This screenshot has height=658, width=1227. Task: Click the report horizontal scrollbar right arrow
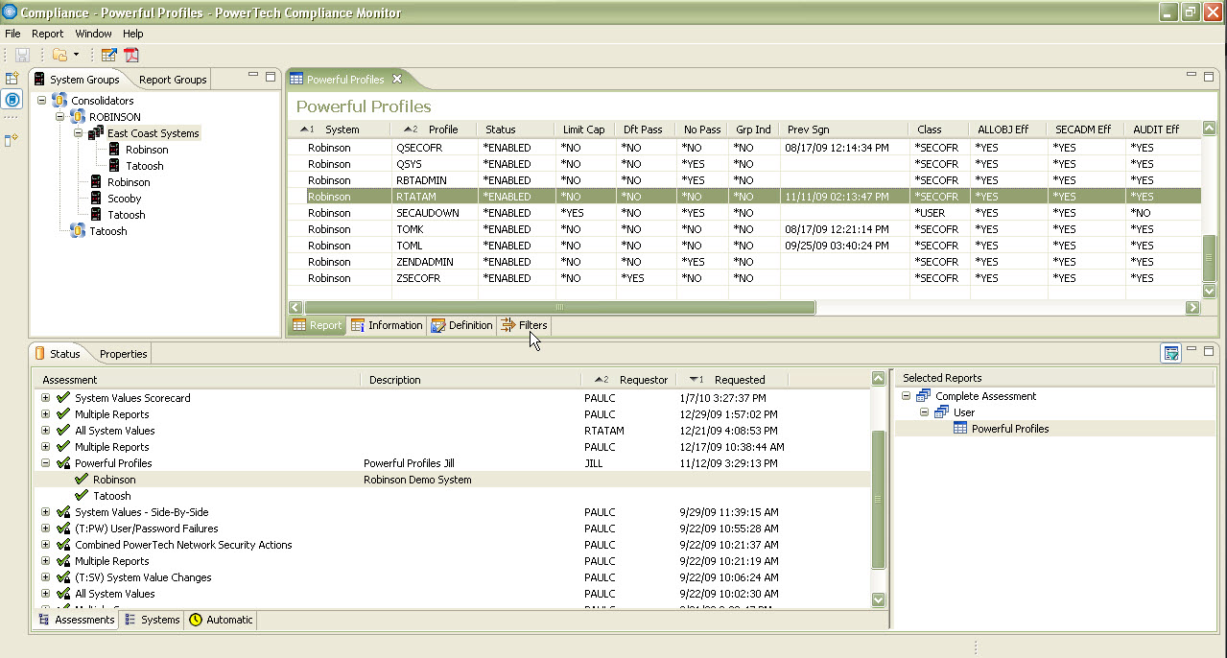tap(1192, 308)
